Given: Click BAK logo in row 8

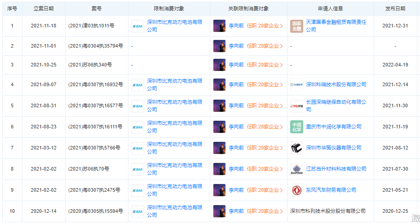Looking at the screenshot, I should point(137,169).
